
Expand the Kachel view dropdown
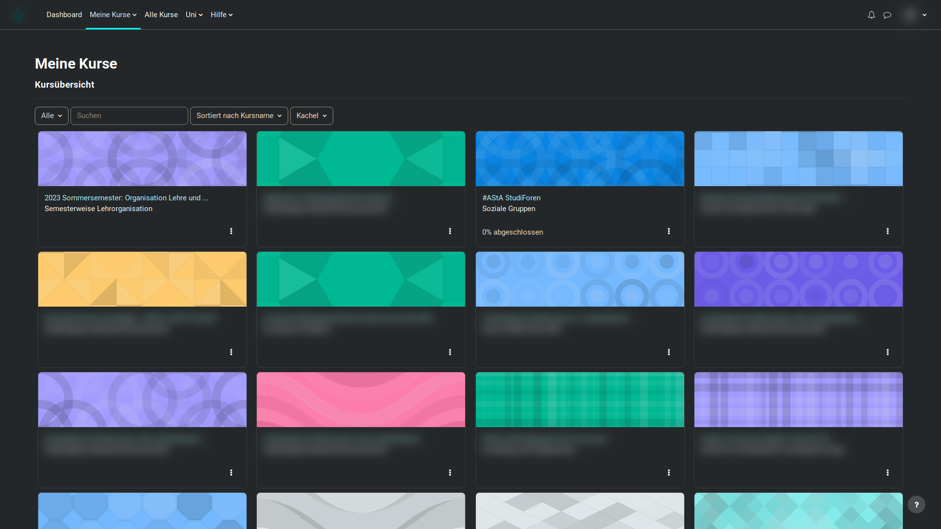(311, 116)
